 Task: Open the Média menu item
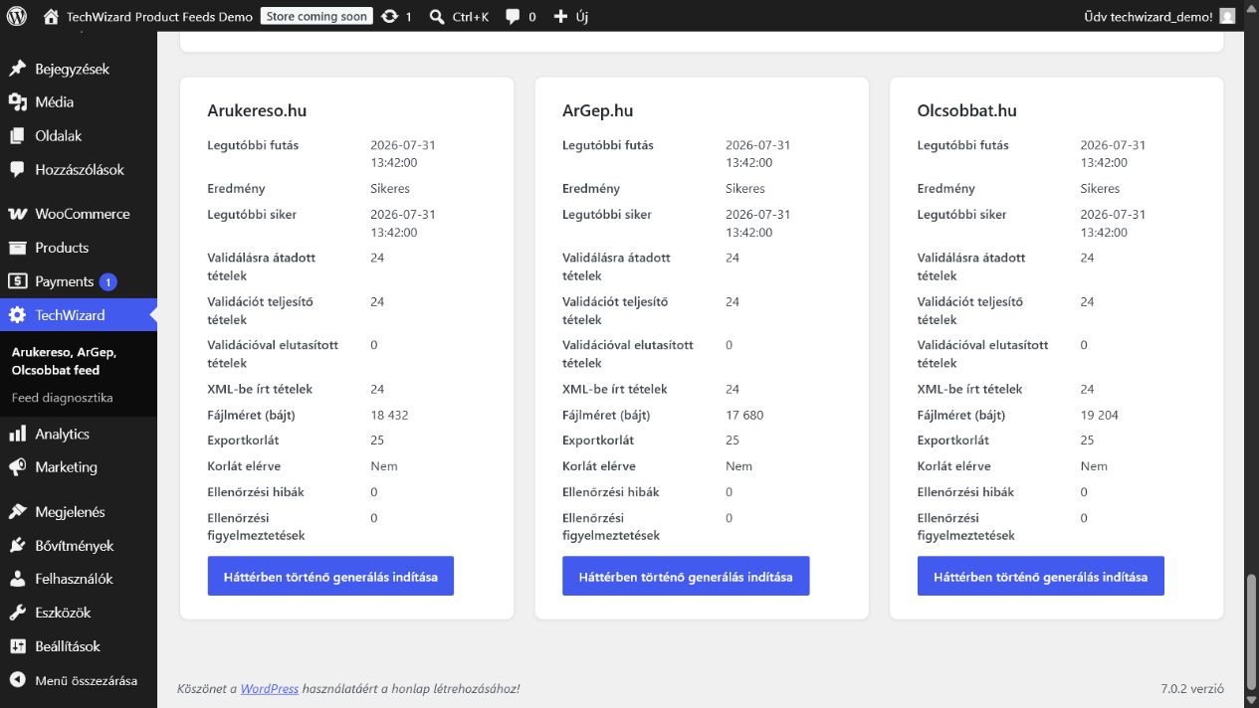click(54, 101)
